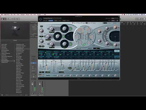Expand the Region disclosure triangle in Inspector
This screenshot has width=146, height=110.
pos(31,22)
